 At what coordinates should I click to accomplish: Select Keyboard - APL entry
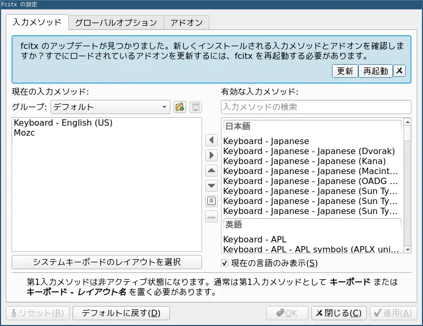[x=313, y=239]
